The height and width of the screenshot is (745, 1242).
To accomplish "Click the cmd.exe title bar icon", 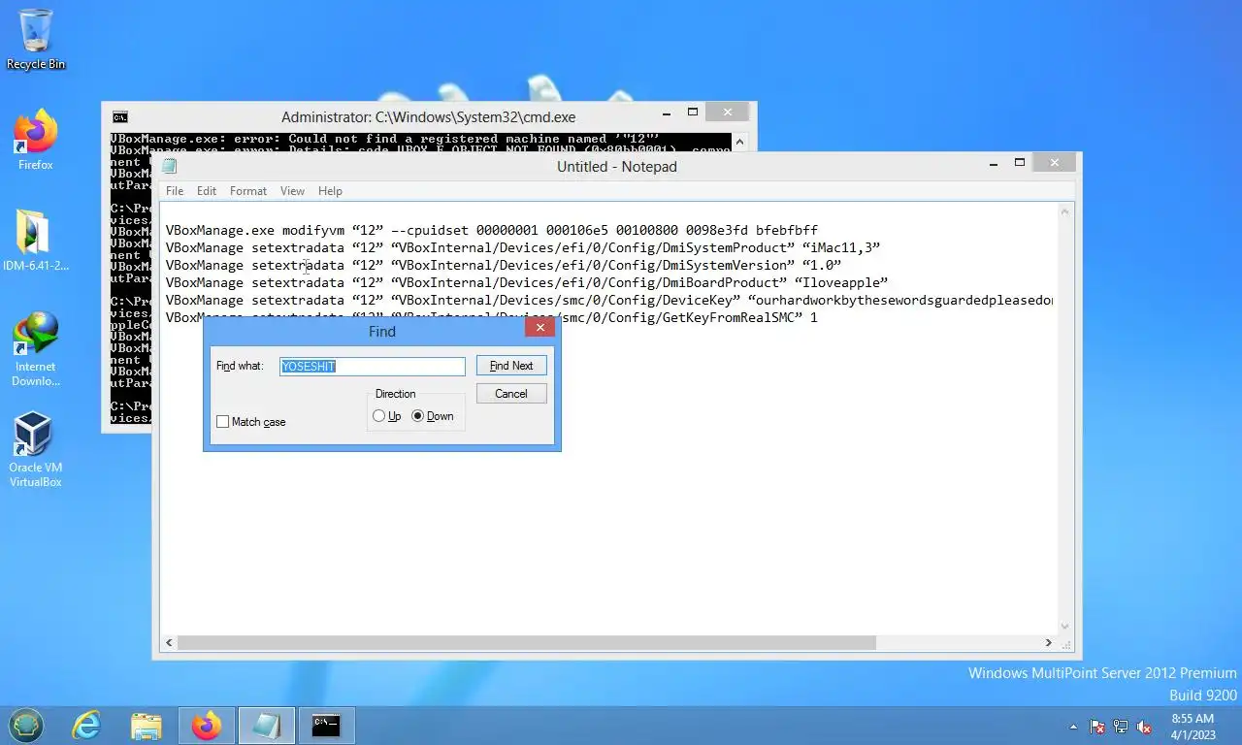I will pyautogui.click(x=119, y=116).
